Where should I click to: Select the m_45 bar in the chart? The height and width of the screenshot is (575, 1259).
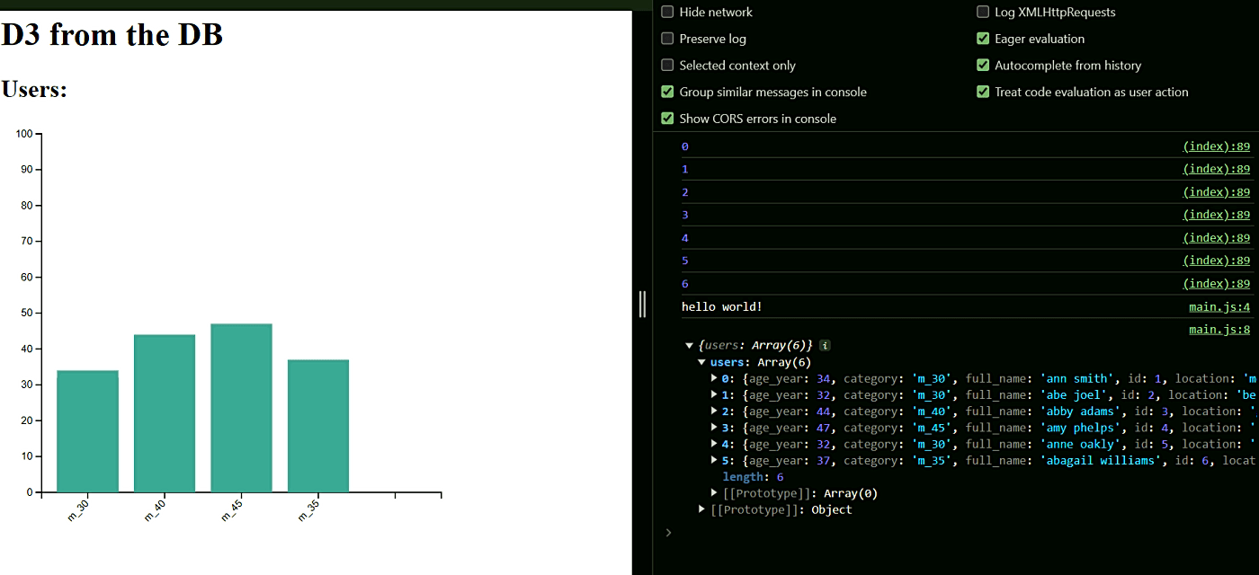[x=241, y=408]
